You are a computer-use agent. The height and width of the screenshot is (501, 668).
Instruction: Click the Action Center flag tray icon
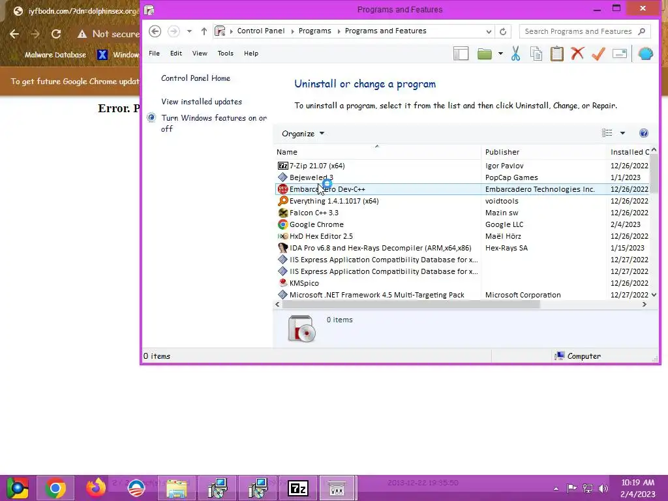571,488
